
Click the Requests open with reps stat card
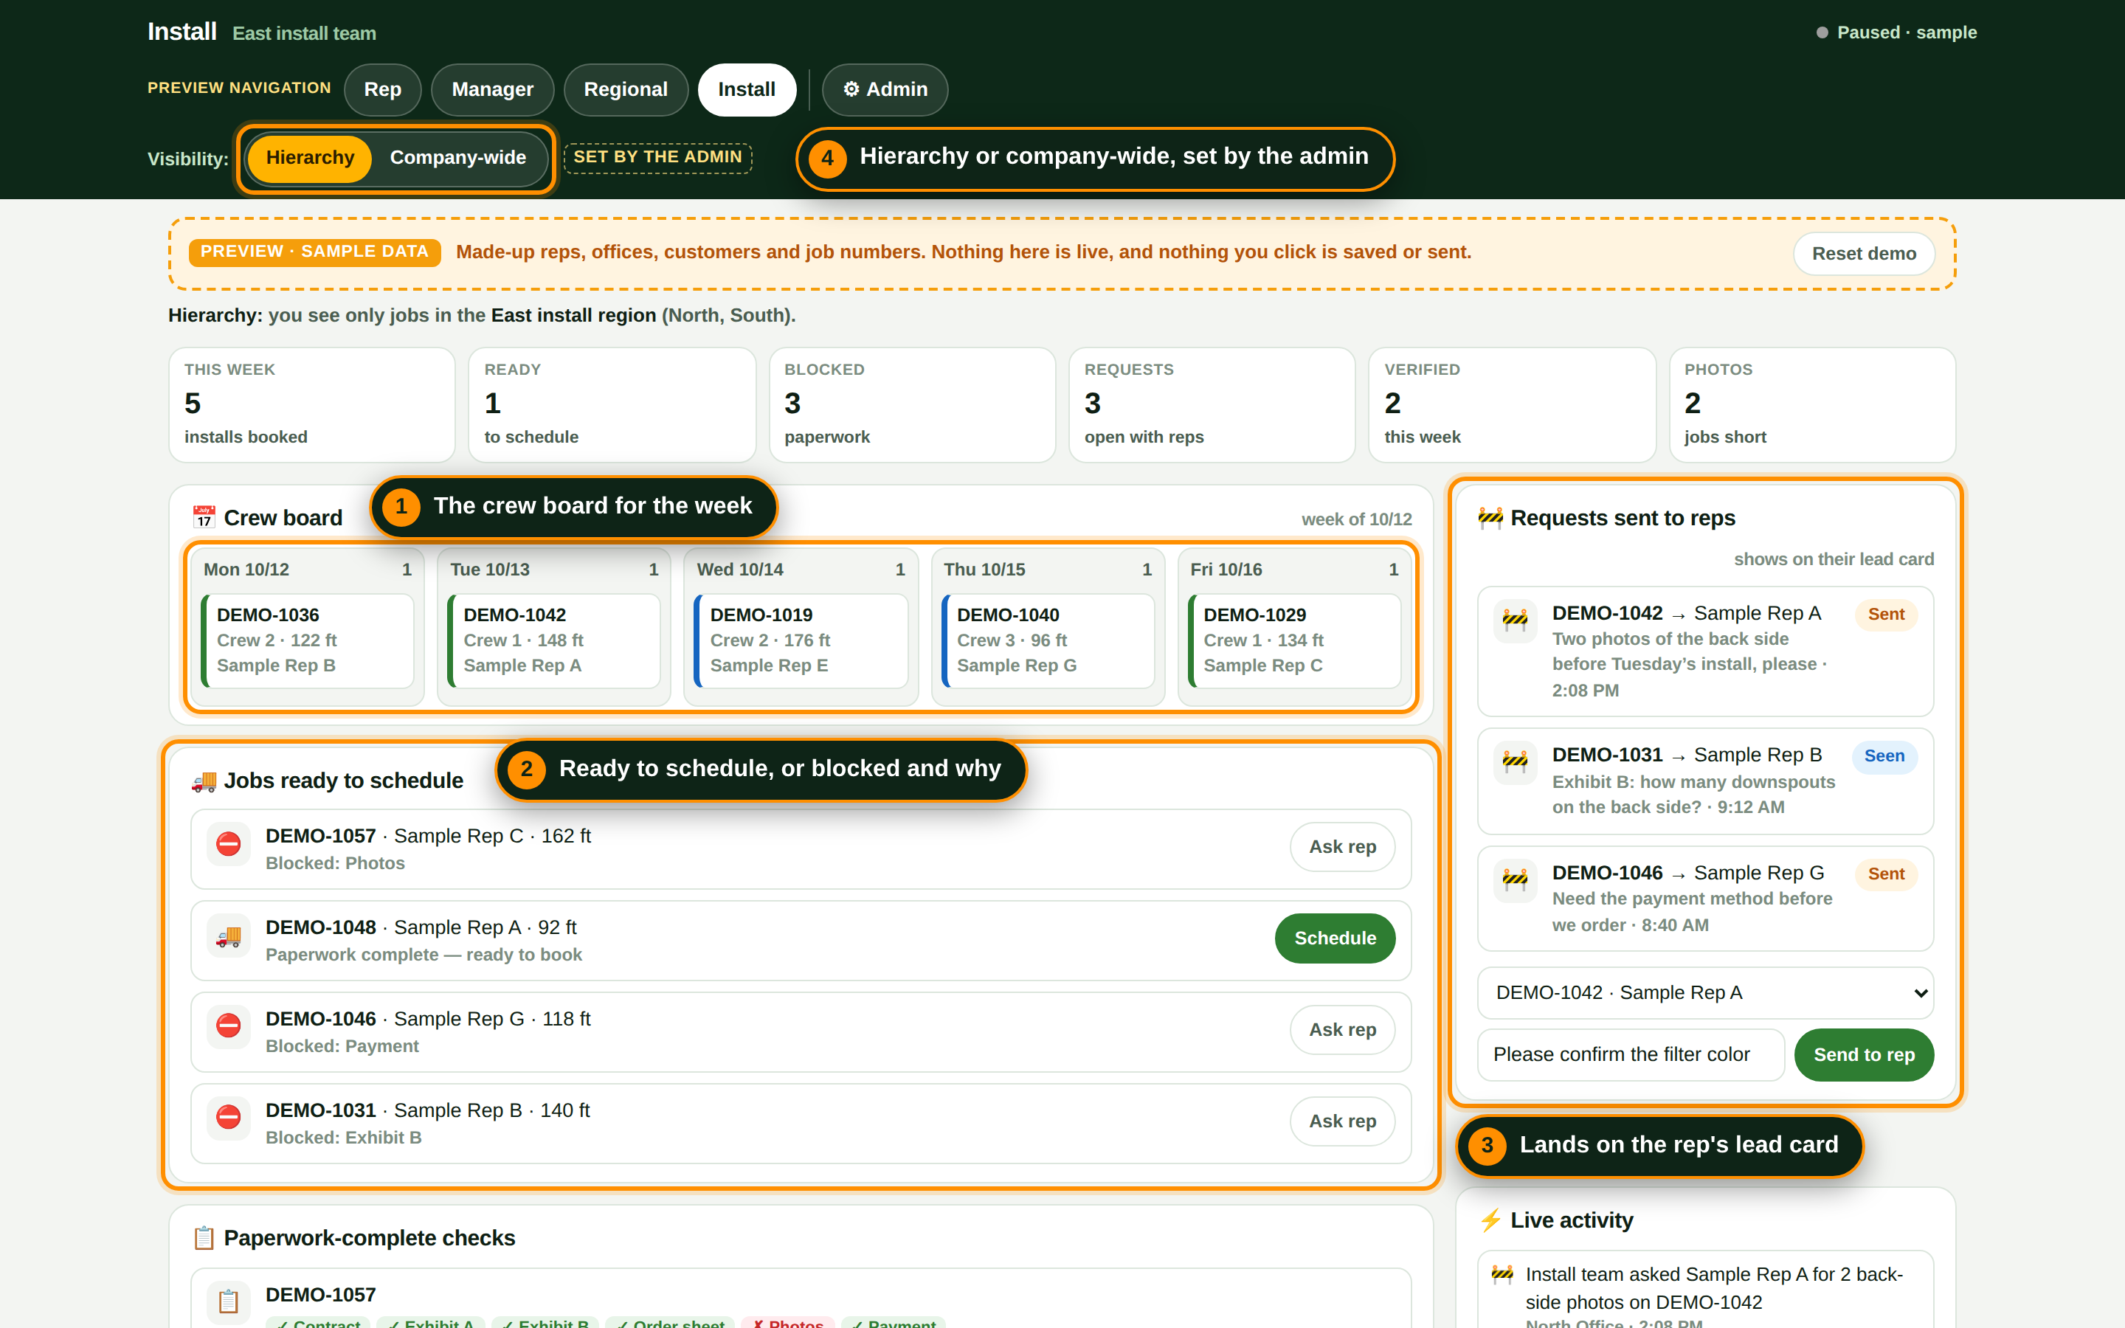1212,405
